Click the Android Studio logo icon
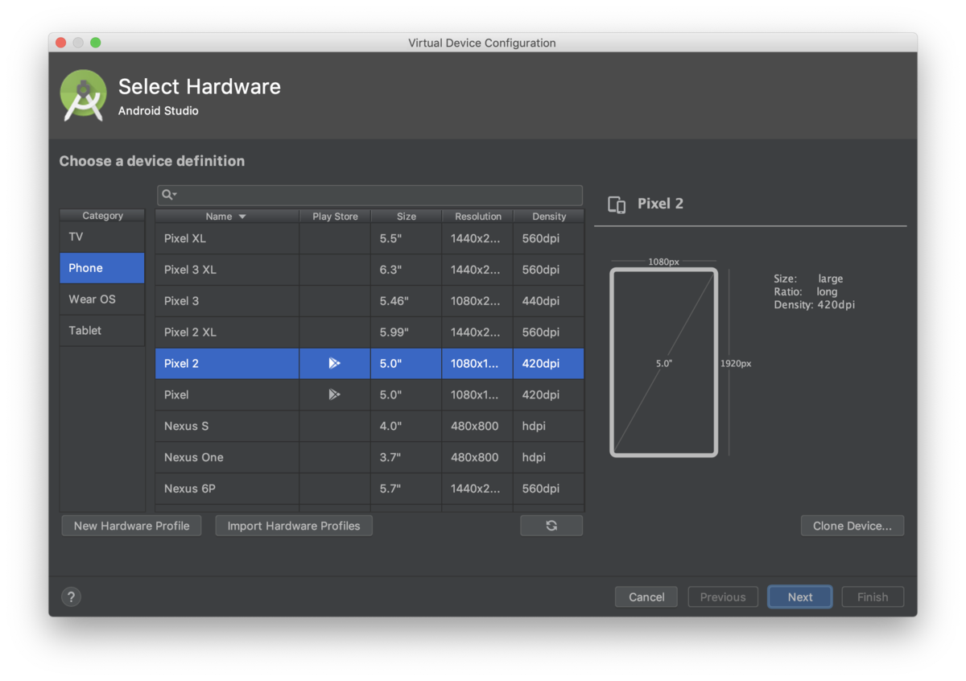 [83, 96]
